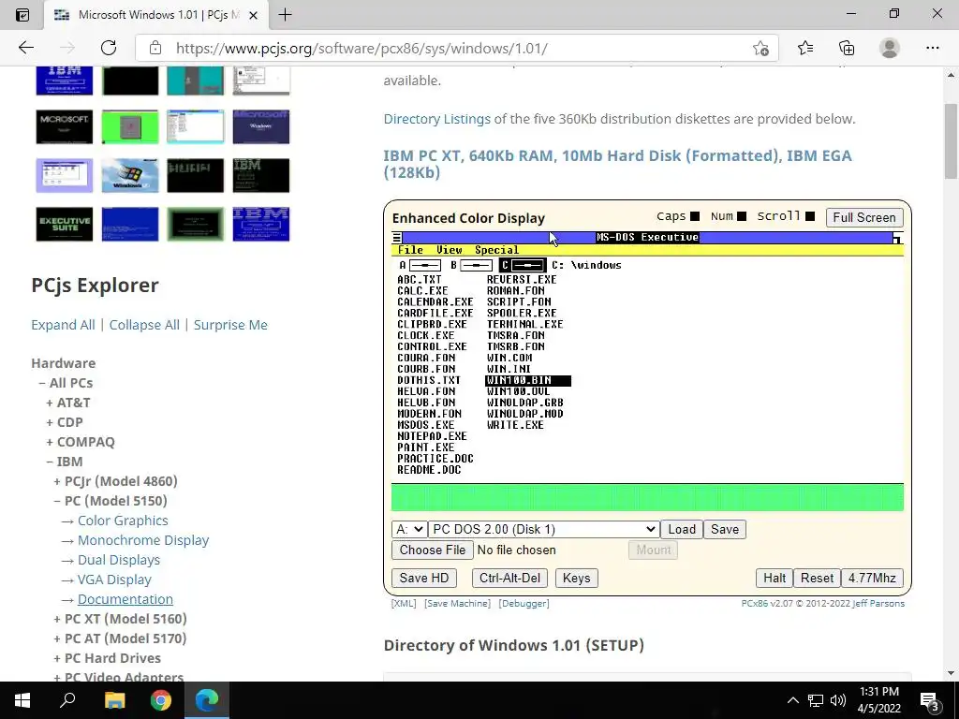Launch File Explorer from the taskbar

(x=114, y=700)
